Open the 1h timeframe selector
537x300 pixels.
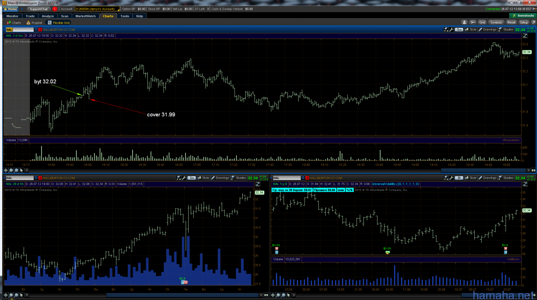[x=192, y=178]
